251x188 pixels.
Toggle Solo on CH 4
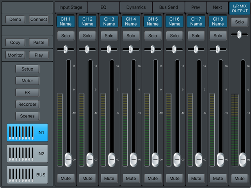[131, 35]
